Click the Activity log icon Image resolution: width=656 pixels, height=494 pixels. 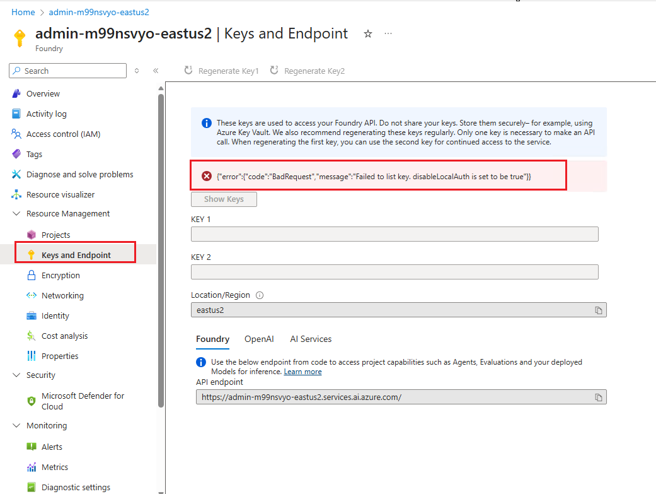(16, 114)
